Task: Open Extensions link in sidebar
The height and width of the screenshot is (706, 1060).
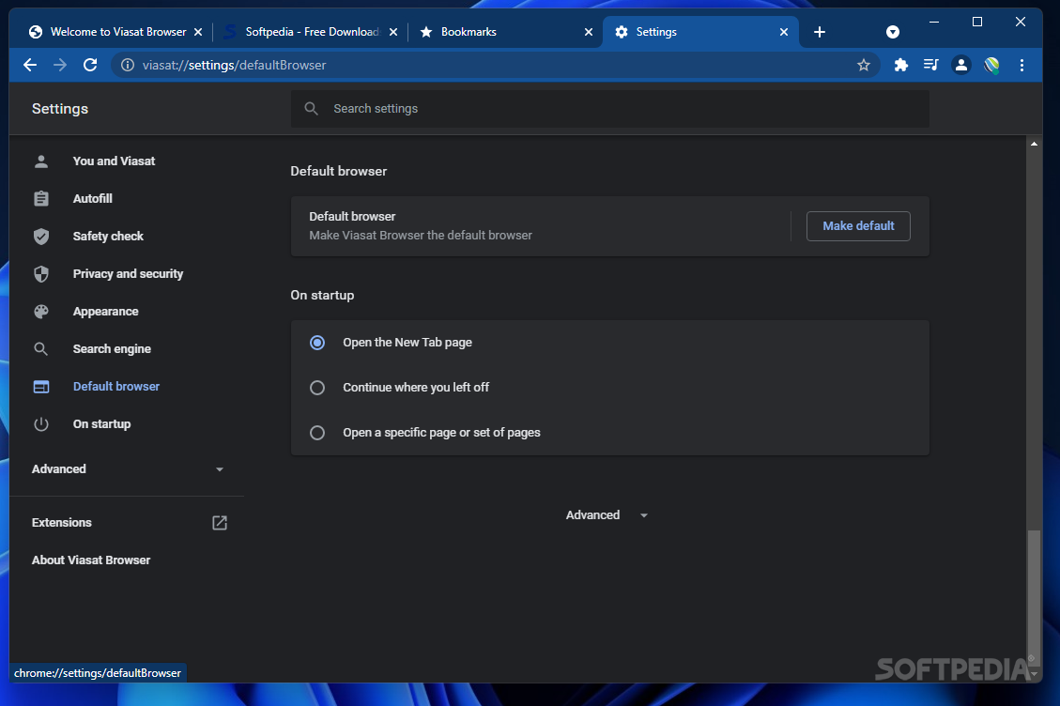Action: coord(62,522)
